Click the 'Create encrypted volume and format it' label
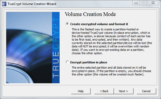This screenshot has width=161, height=99. 99,24
